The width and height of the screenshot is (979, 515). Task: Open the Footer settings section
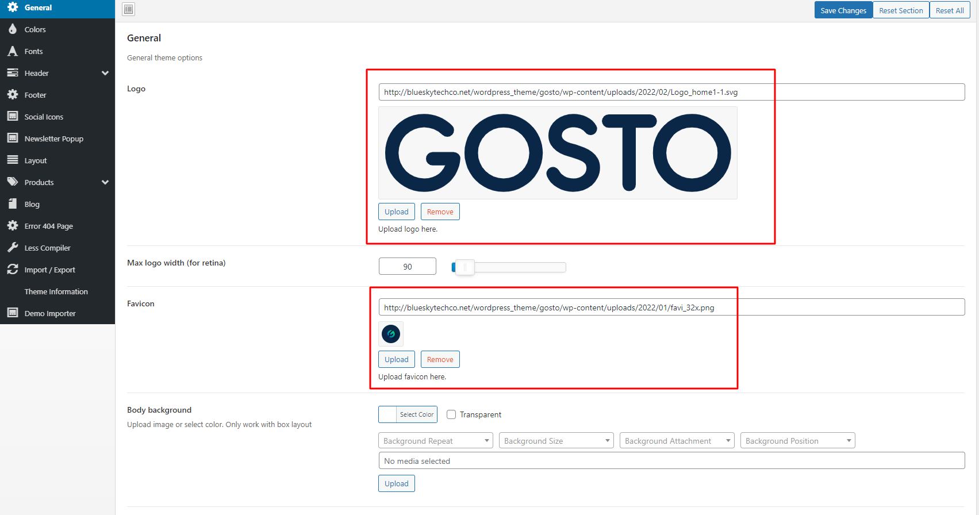point(57,95)
